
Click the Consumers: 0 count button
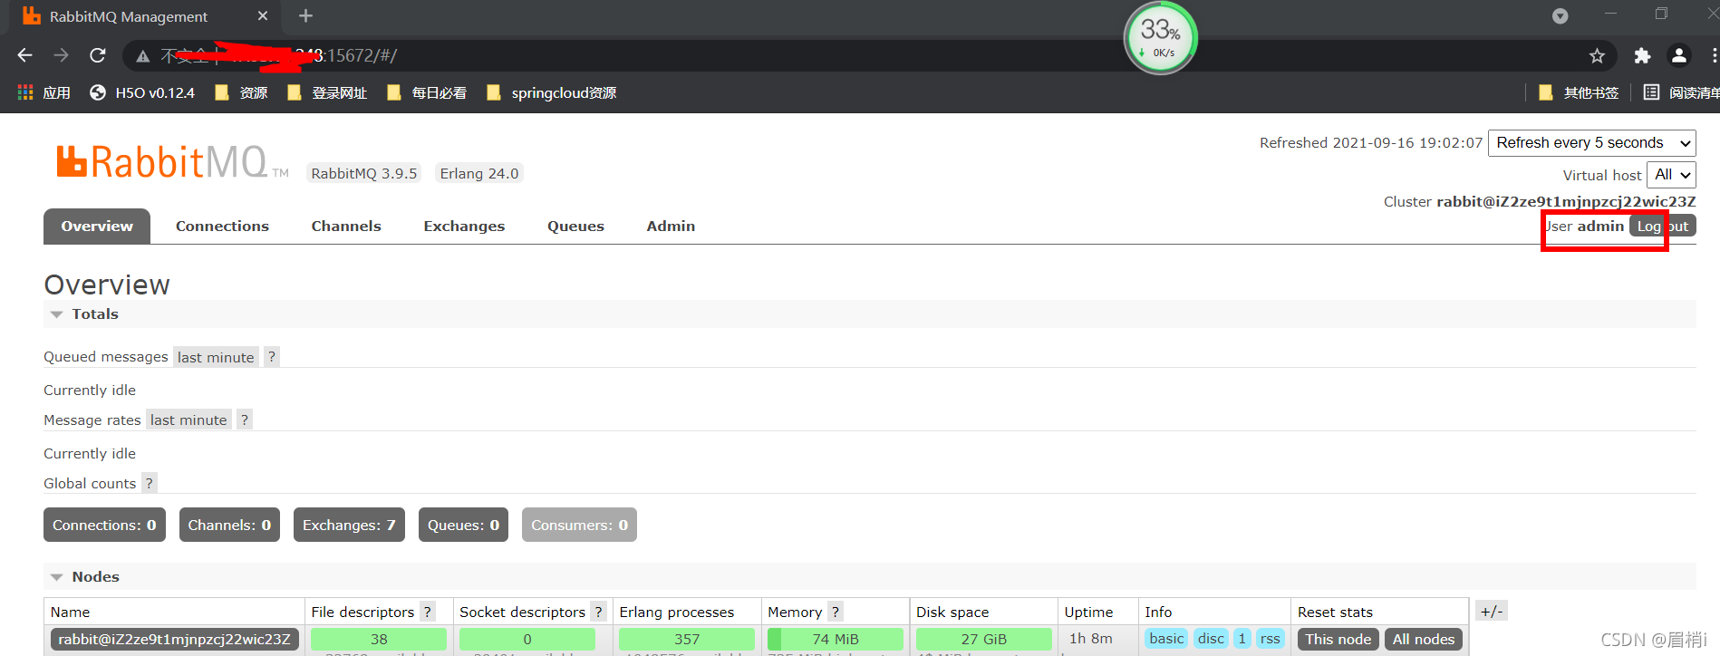579,525
